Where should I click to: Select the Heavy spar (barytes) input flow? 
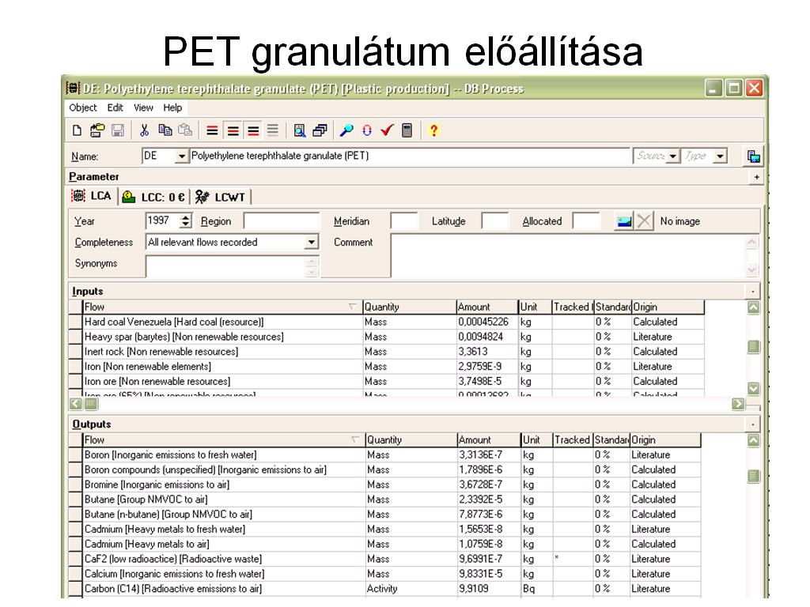pyautogui.click(x=386, y=337)
